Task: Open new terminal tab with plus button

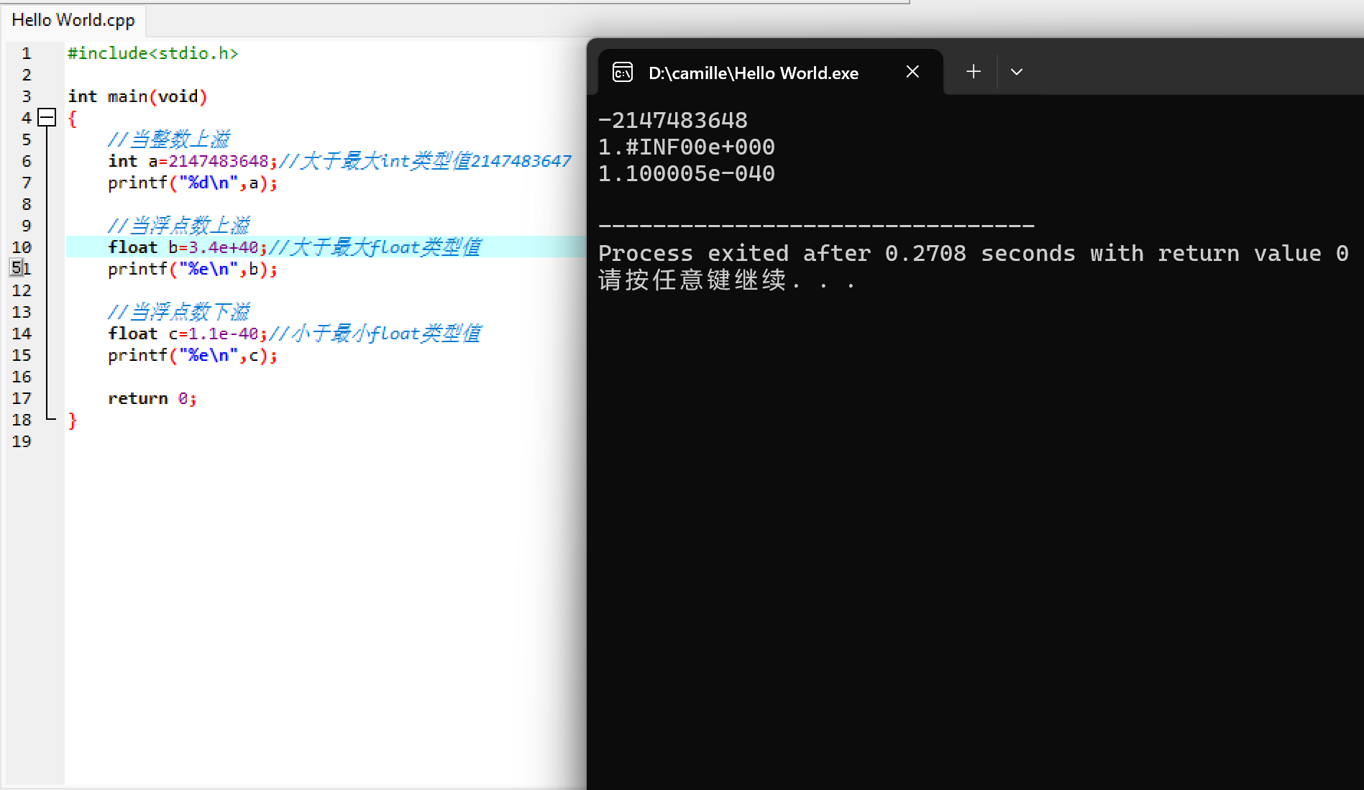Action: pyautogui.click(x=974, y=72)
